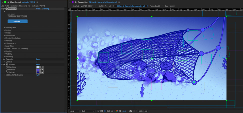243x113 pixels.
Task: Toggle the transparency grid button
Action: click(101, 111)
